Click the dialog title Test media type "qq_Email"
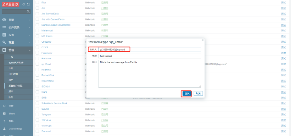Screen dimensions: 291x136 (106, 42)
